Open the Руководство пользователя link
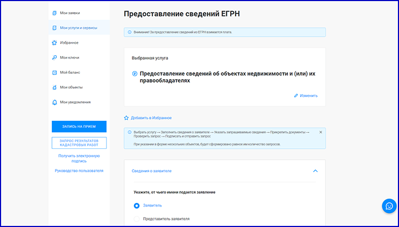Image resolution: width=399 pixels, height=227 pixels. (x=79, y=171)
